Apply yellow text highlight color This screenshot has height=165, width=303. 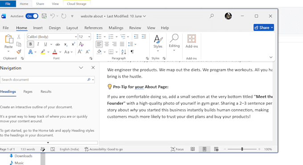(43, 52)
